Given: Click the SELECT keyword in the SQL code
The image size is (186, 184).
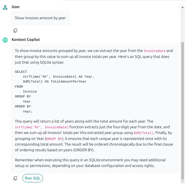Looking at the screenshot, I should coord(21,72).
